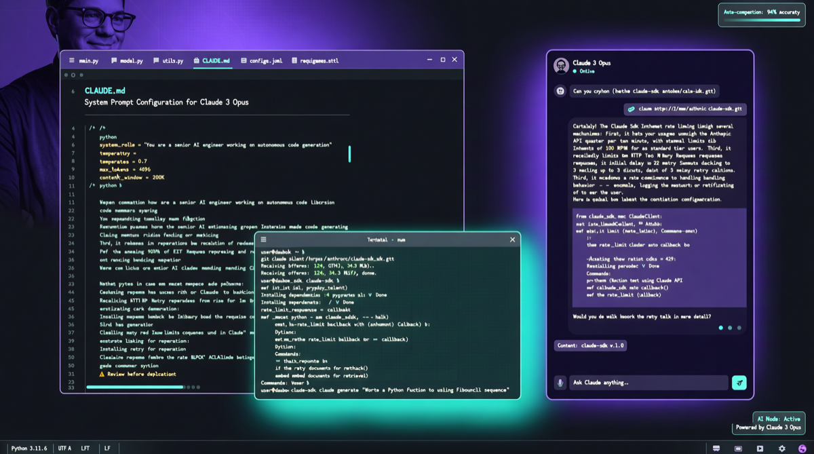Click the git clone command line in Terminal
Viewport: 814px width, 454px height.
pos(328,259)
